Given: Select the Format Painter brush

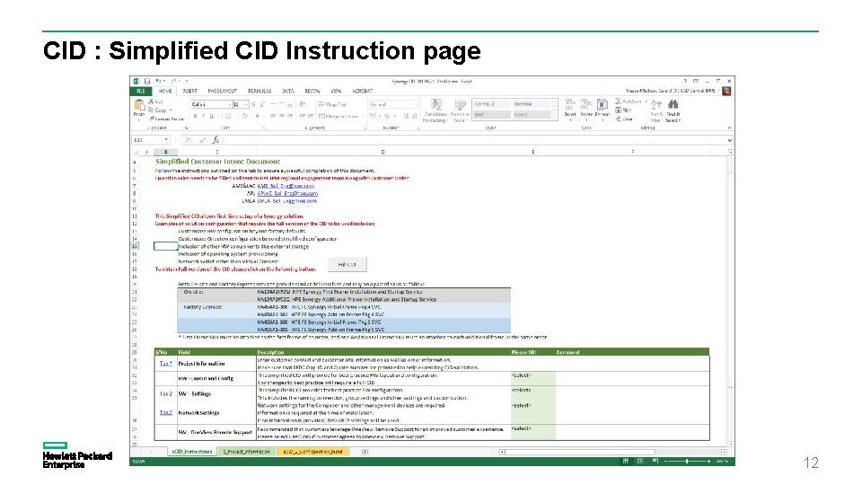Looking at the screenshot, I should pyautogui.click(x=151, y=119).
